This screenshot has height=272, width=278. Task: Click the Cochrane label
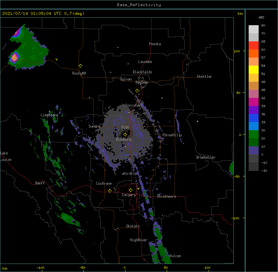[104, 183]
